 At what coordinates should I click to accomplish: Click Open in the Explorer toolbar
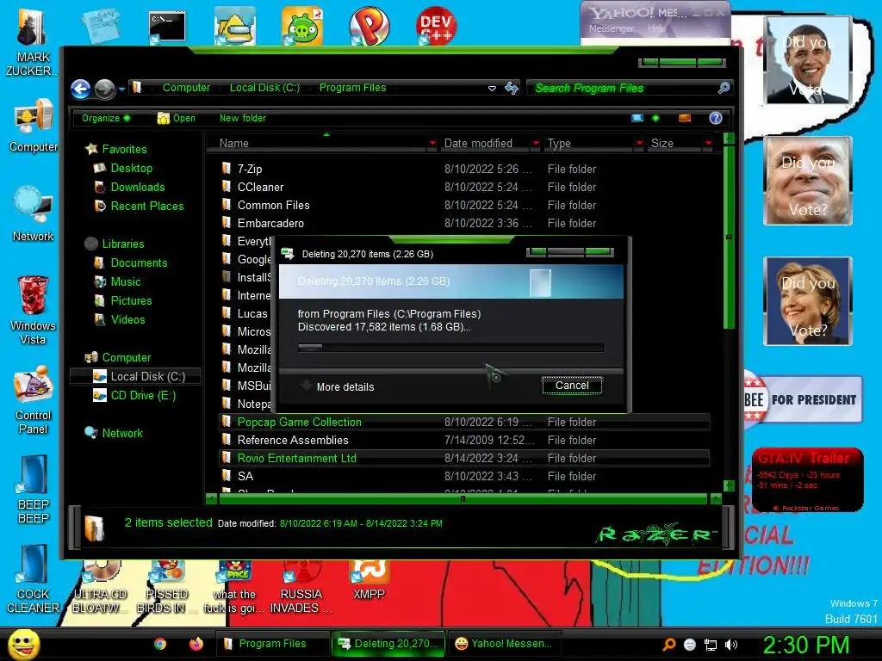pyautogui.click(x=177, y=118)
